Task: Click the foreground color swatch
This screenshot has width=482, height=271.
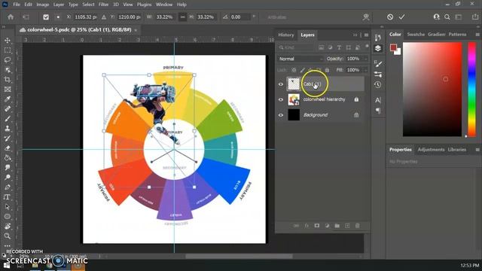Action: (393, 47)
